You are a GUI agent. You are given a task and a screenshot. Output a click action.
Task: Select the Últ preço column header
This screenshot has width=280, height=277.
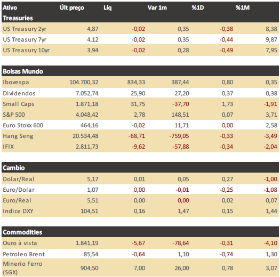(72, 7)
